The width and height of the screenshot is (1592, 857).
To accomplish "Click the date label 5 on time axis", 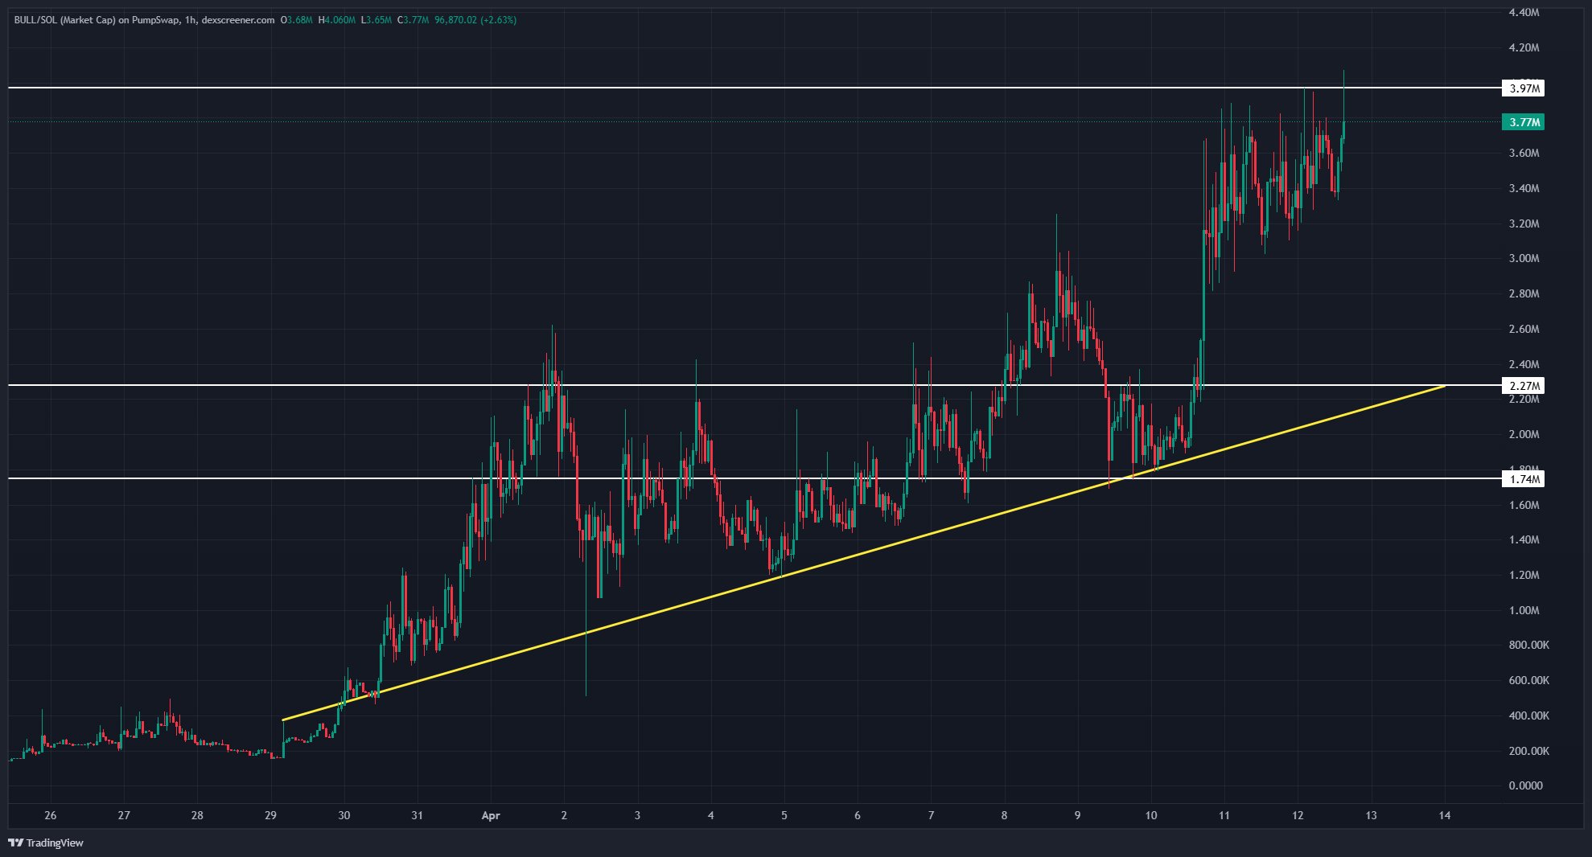I will pyautogui.click(x=784, y=815).
